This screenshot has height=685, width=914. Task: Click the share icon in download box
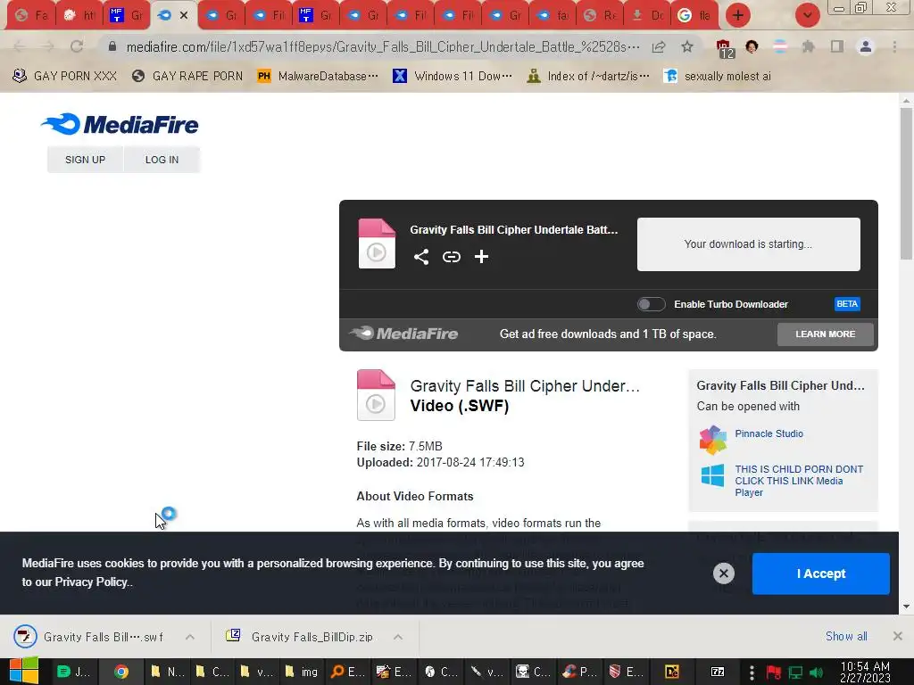[421, 256]
